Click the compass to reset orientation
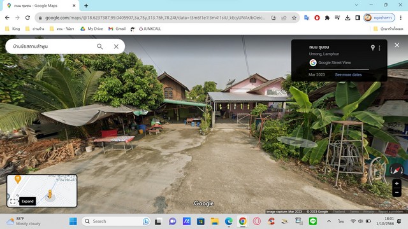Image resolution: width=408 pixels, height=229 pixels. [397, 170]
